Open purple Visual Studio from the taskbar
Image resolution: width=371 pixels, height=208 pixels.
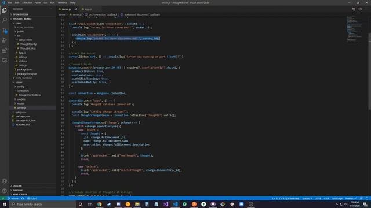click(x=166, y=204)
